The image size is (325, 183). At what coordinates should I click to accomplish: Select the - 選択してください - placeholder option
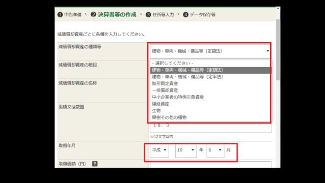click(x=210, y=63)
